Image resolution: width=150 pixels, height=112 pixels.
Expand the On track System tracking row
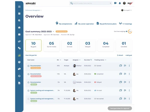click(x=28, y=90)
